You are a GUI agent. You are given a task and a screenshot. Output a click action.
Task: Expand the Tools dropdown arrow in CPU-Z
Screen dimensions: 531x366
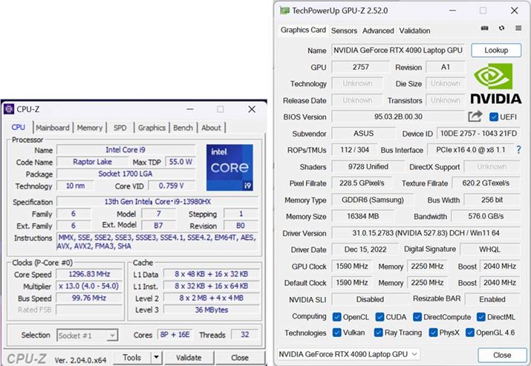(x=156, y=357)
